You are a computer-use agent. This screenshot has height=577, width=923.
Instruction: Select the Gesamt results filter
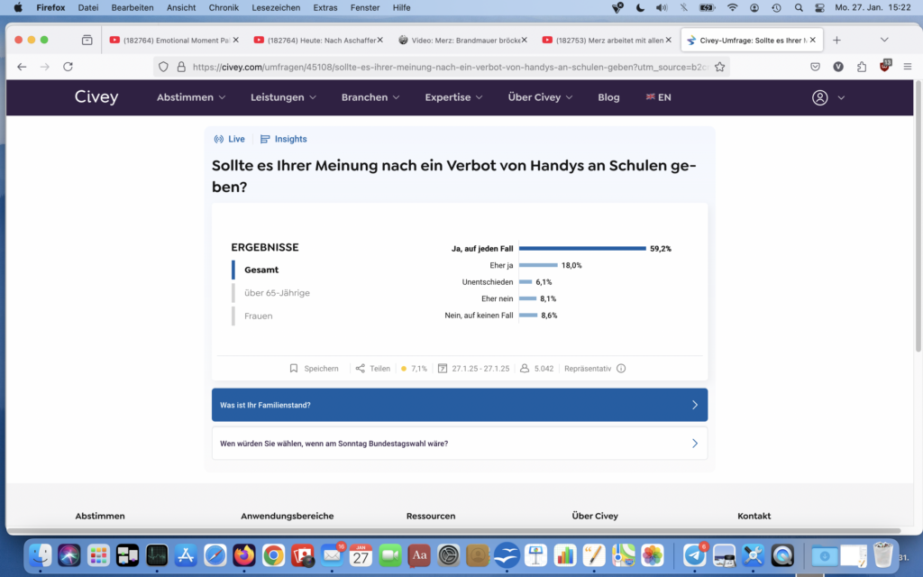pyautogui.click(x=261, y=270)
